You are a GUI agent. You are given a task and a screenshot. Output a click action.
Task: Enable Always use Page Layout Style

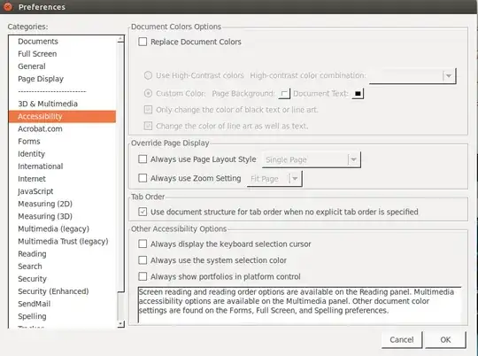(143, 159)
